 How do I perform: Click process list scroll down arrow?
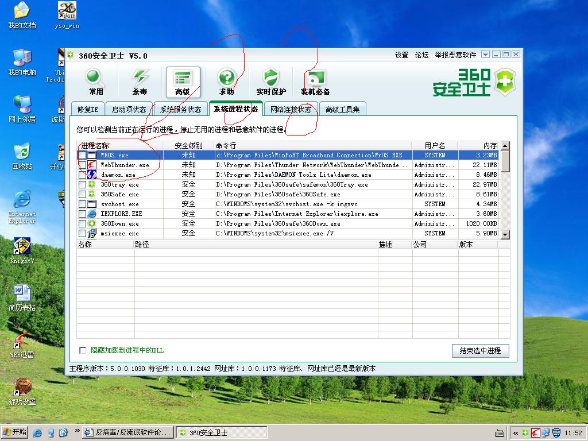[505, 234]
